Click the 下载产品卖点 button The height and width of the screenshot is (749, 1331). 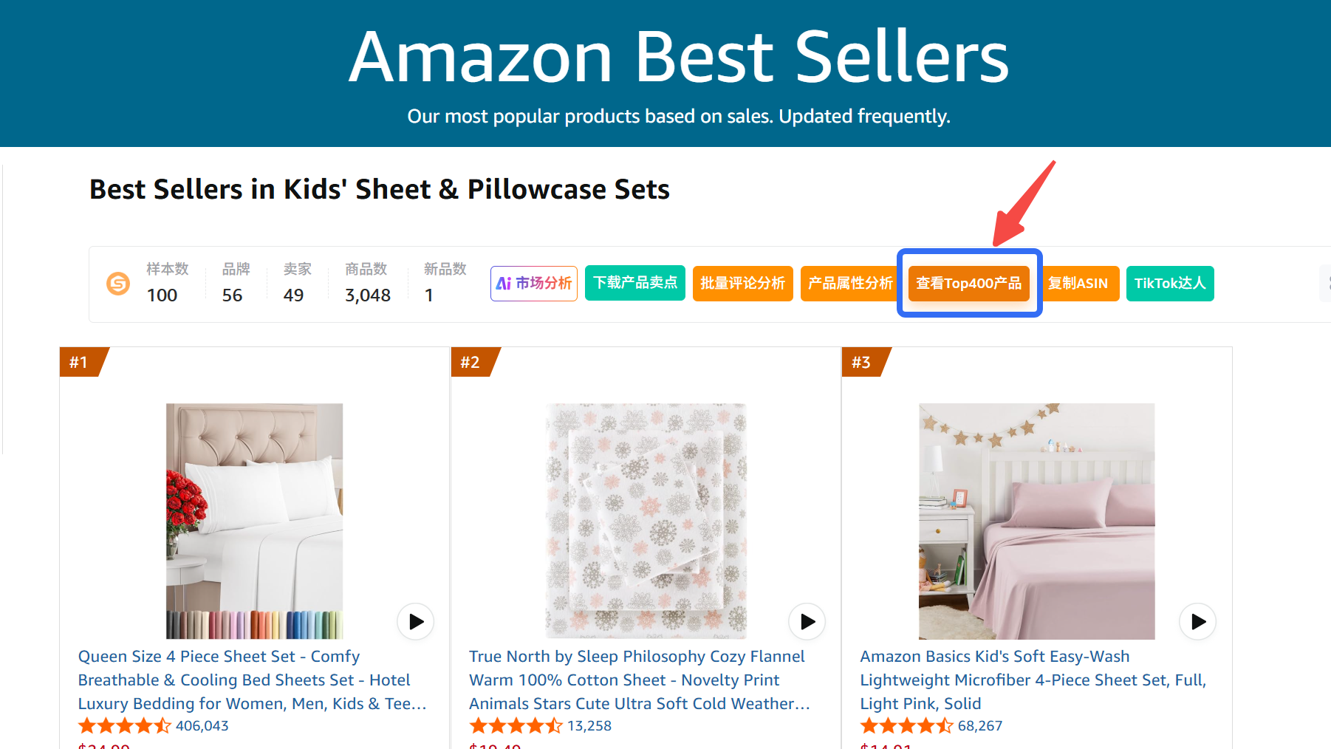pos(635,284)
